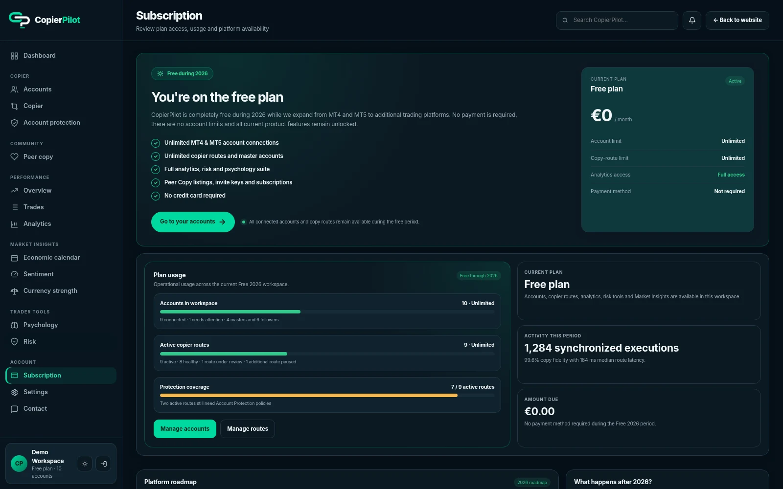
Task: Open the Sentiment page
Action: point(61,274)
